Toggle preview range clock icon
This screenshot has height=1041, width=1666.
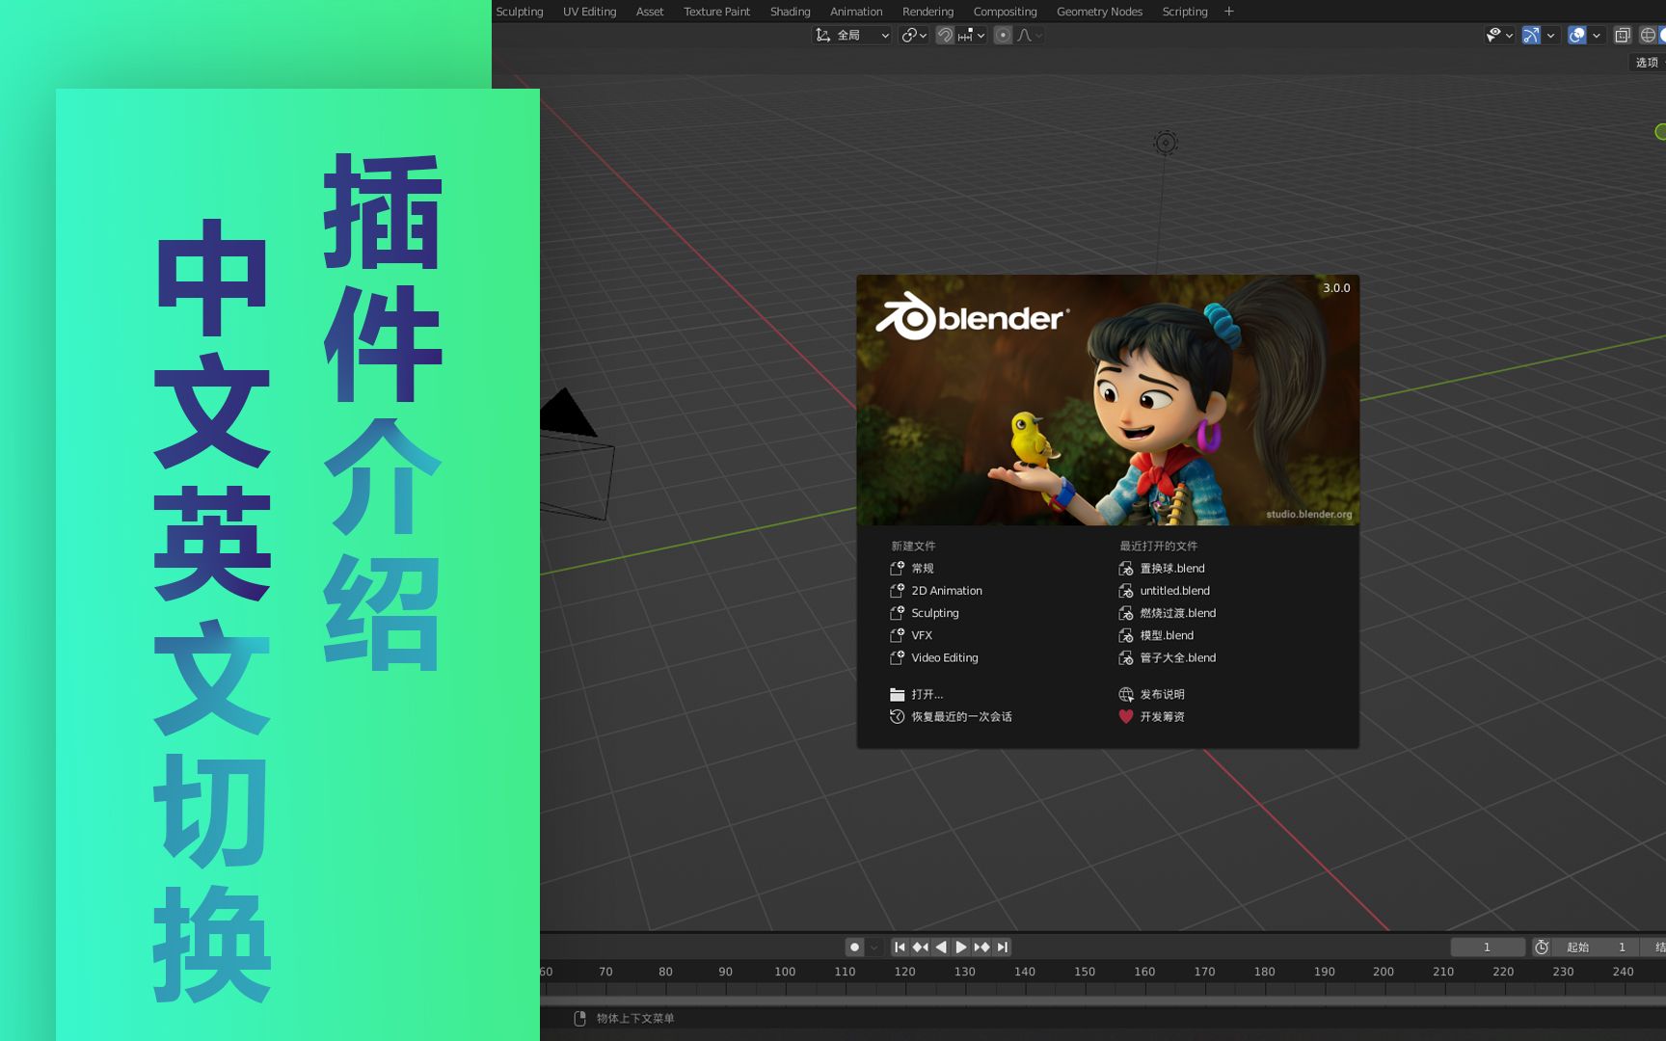coord(1542,948)
